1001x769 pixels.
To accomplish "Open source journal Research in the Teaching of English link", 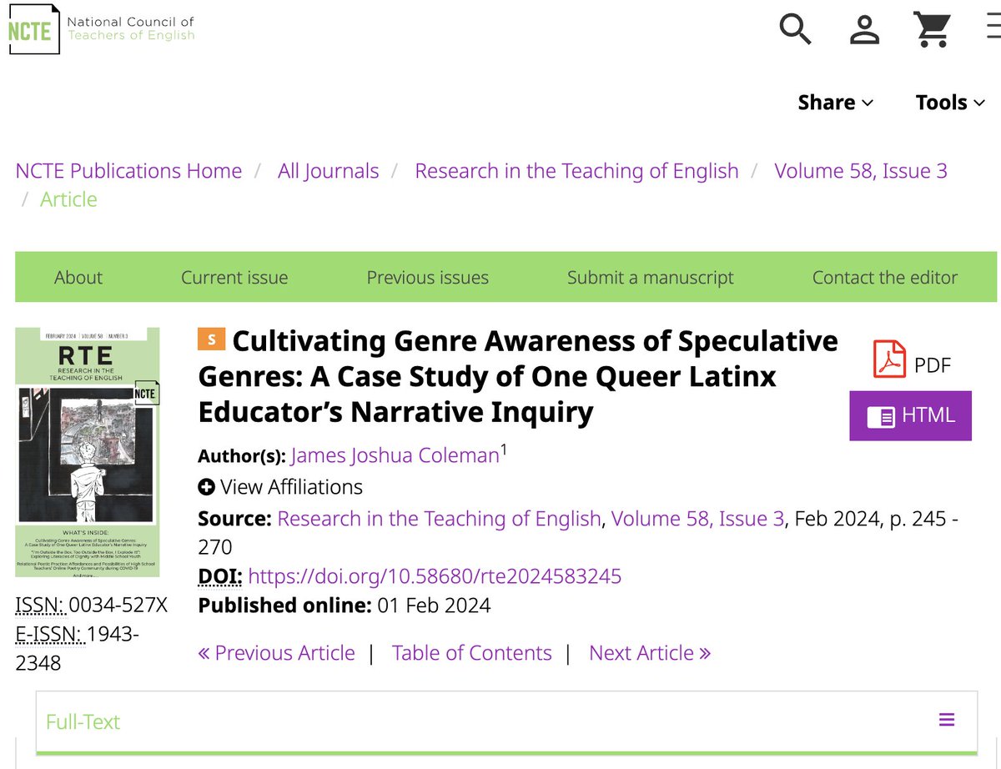I will pos(439,519).
